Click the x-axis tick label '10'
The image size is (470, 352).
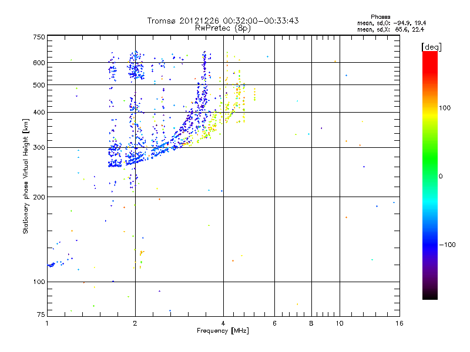click(340, 323)
